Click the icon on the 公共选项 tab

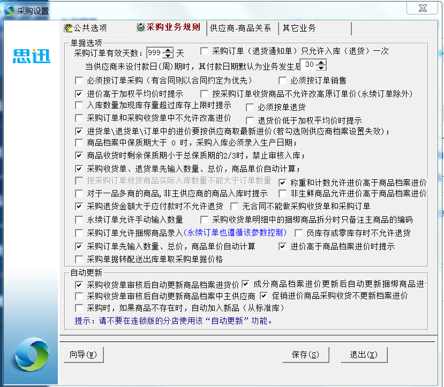tap(69, 28)
